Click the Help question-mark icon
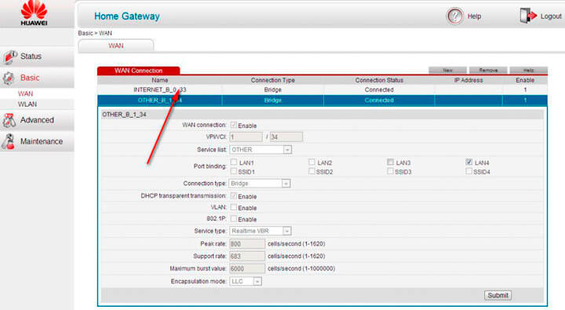Viewport: 565px width, 310px height. coord(454,16)
